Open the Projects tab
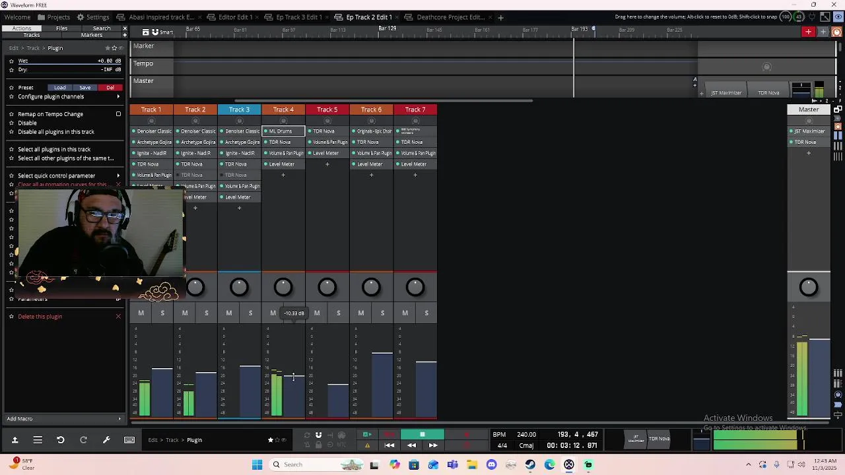 (x=54, y=17)
